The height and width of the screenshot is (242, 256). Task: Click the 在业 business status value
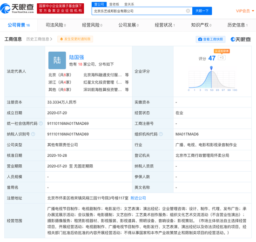[x=179, y=113]
